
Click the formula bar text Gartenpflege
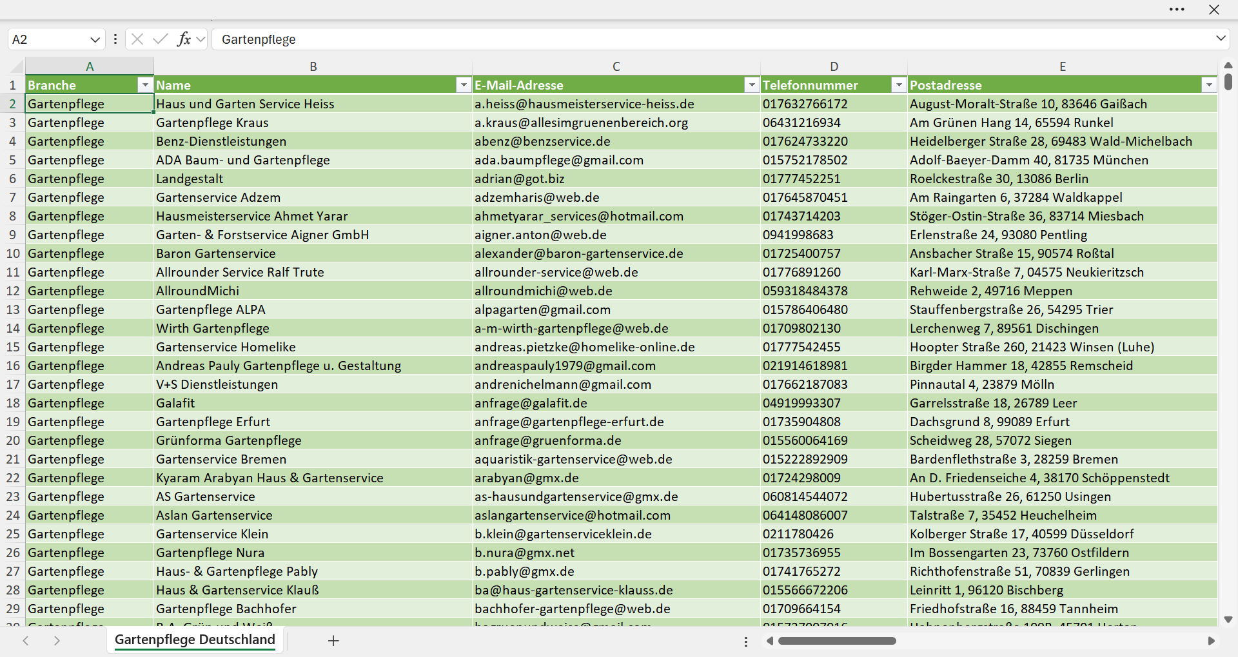[x=259, y=39]
